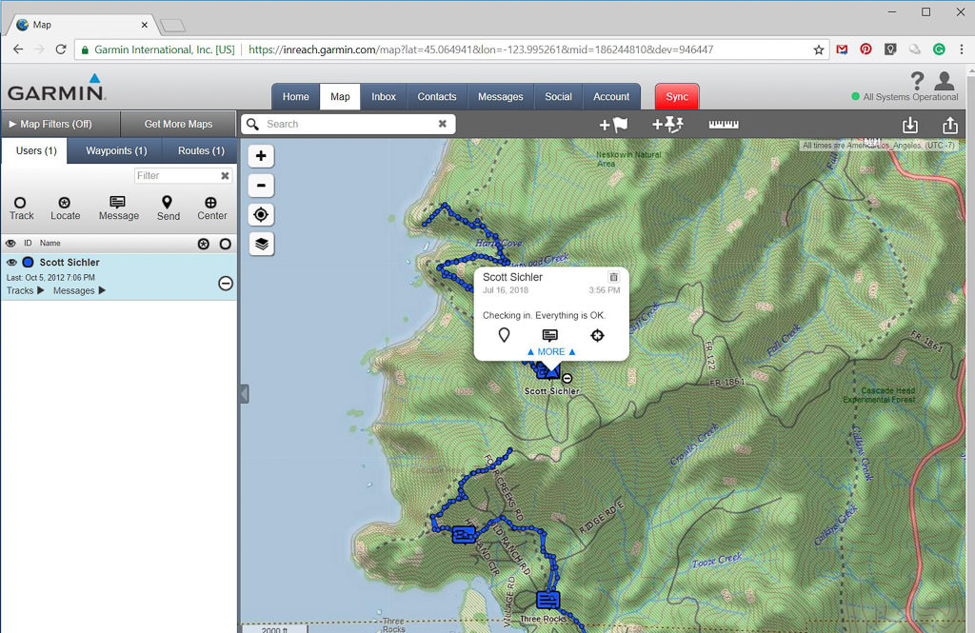Viewport: 975px width, 633px height.
Task: Switch to the Waypoints (1) tab
Action: (x=116, y=150)
